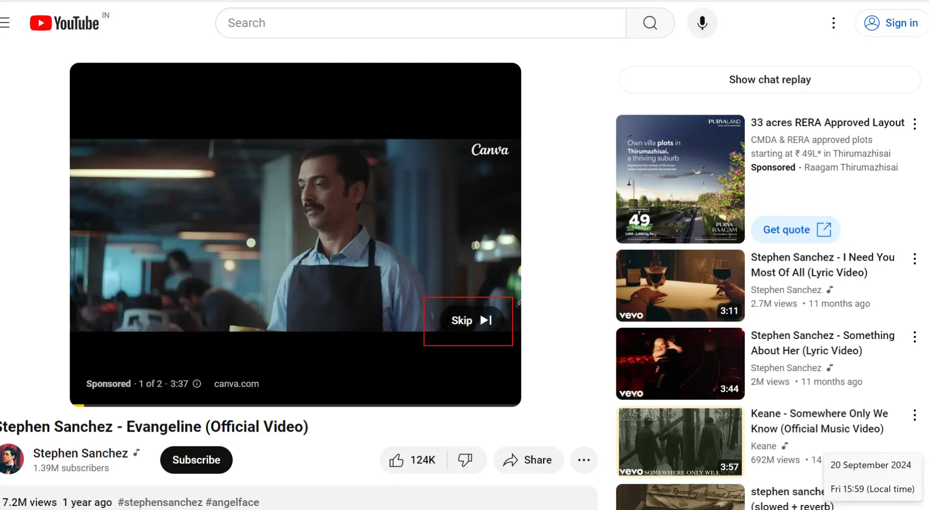
Task: Click the #stephensanchez hashtag
Action: tap(160, 502)
